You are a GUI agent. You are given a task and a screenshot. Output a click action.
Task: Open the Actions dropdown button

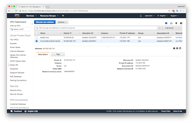[62, 22]
